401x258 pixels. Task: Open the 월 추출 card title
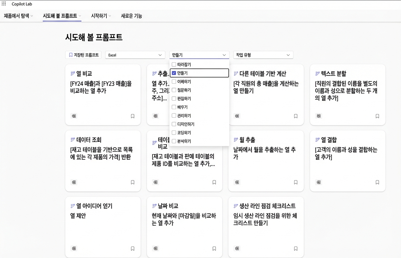[247, 140]
